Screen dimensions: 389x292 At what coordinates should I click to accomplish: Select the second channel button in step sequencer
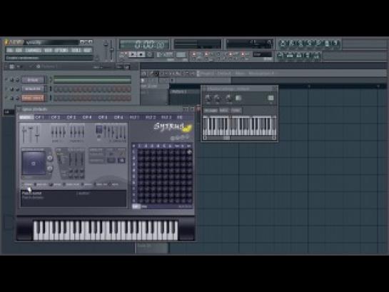[33, 89]
